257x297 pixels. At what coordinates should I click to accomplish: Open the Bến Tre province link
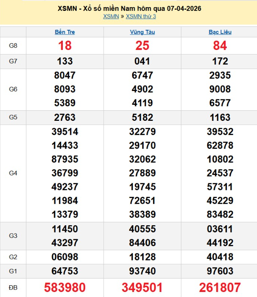[x=65, y=32]
